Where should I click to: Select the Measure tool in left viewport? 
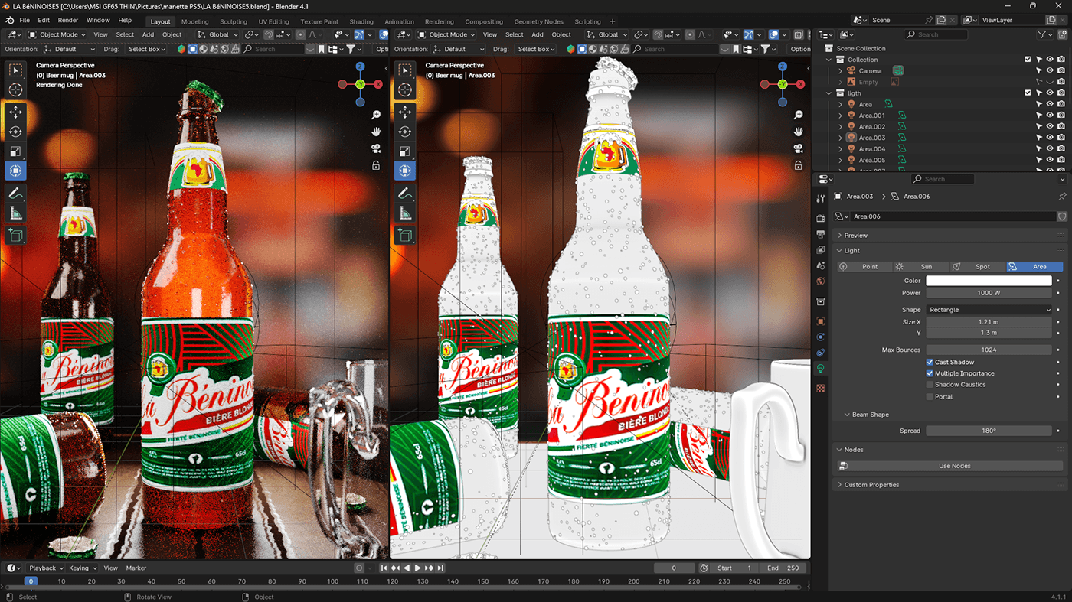tap(15, 213)
